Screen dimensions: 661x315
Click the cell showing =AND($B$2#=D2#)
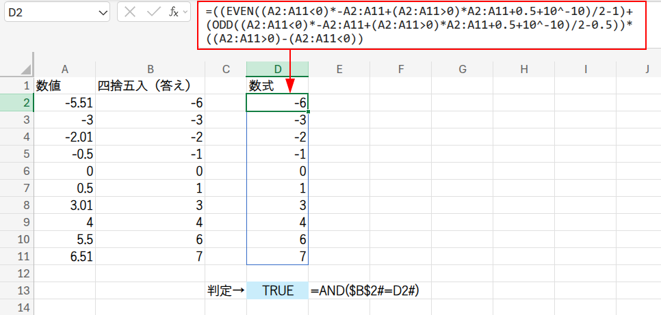tap(365, 290)
